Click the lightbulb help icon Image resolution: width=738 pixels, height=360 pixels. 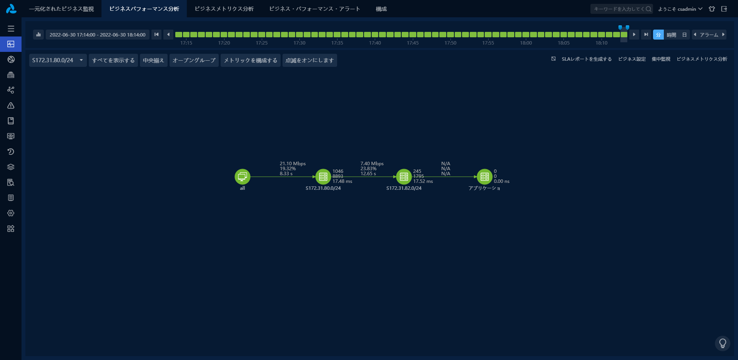(x=722, y=343)
